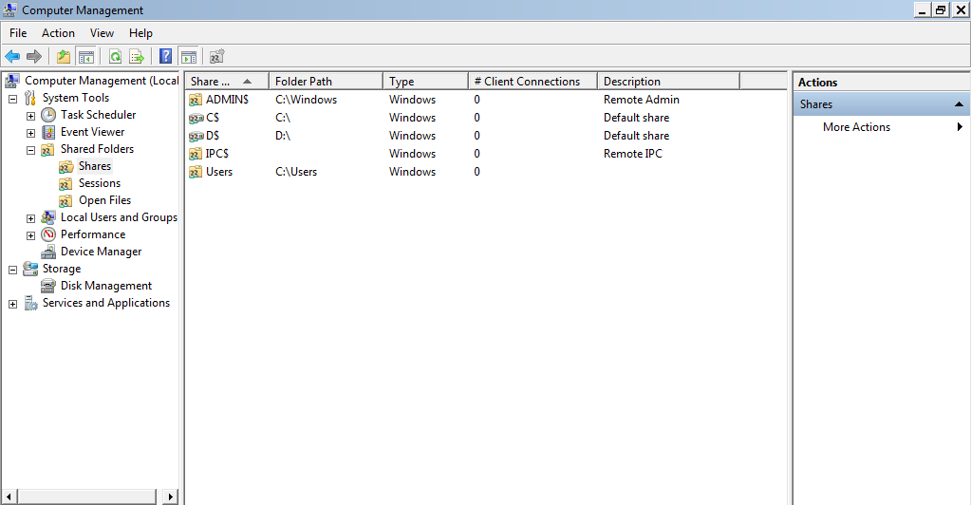Click the Task Scheduler clock icon
Viewport: 971px width, 505px height.
click(x=48, y=115)
